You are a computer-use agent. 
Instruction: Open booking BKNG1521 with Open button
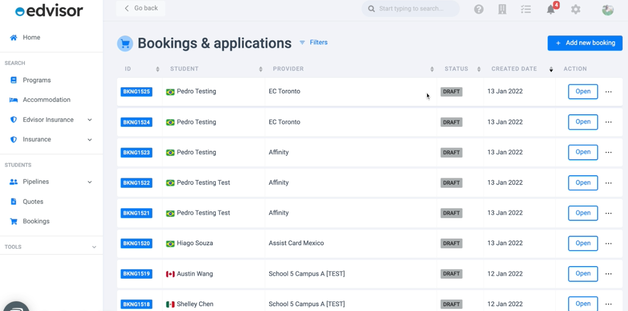(583, 213)
